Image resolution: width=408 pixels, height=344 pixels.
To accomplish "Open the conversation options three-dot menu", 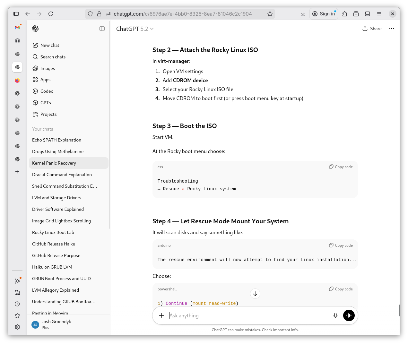I will 391,29.
